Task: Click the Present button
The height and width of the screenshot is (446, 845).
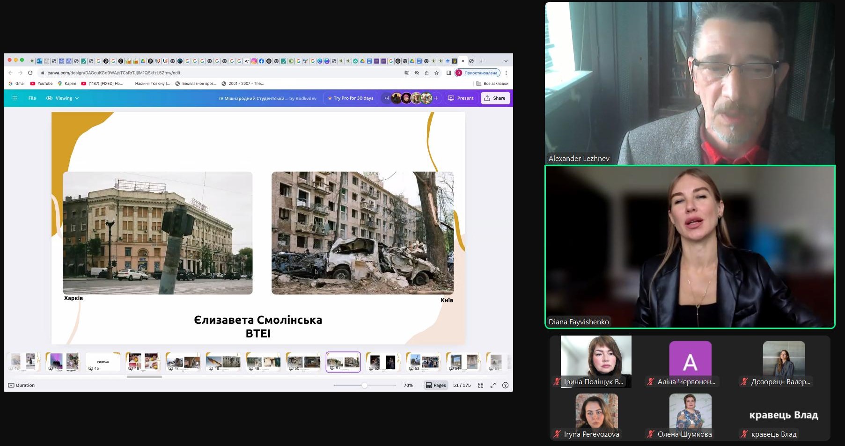Action: [x=461, y=98]
